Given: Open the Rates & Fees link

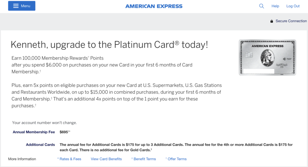Looking at the screenshot, I should [70, 159].
